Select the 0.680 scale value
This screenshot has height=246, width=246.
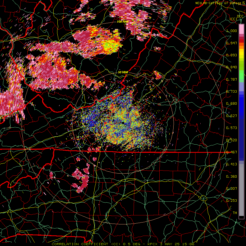[x=232, y=104]
